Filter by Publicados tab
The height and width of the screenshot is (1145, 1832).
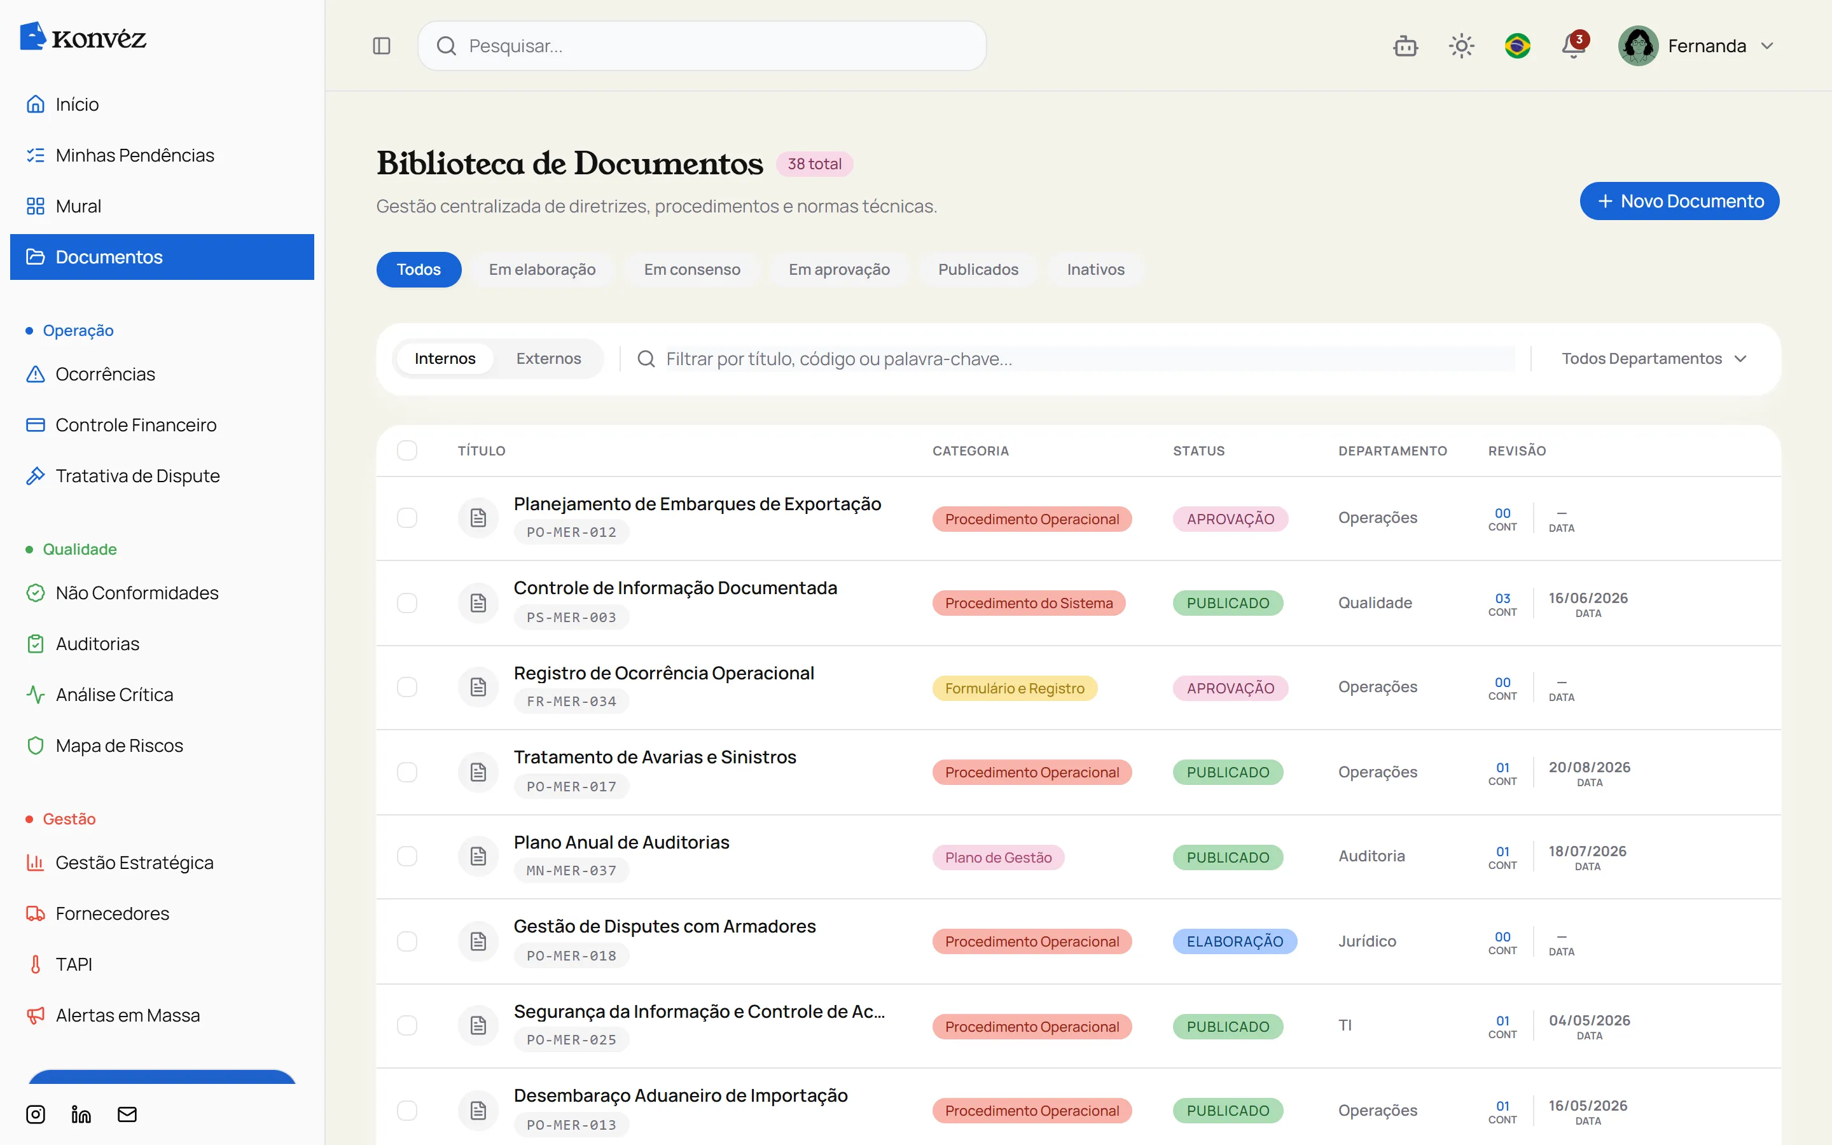(978, 270)
